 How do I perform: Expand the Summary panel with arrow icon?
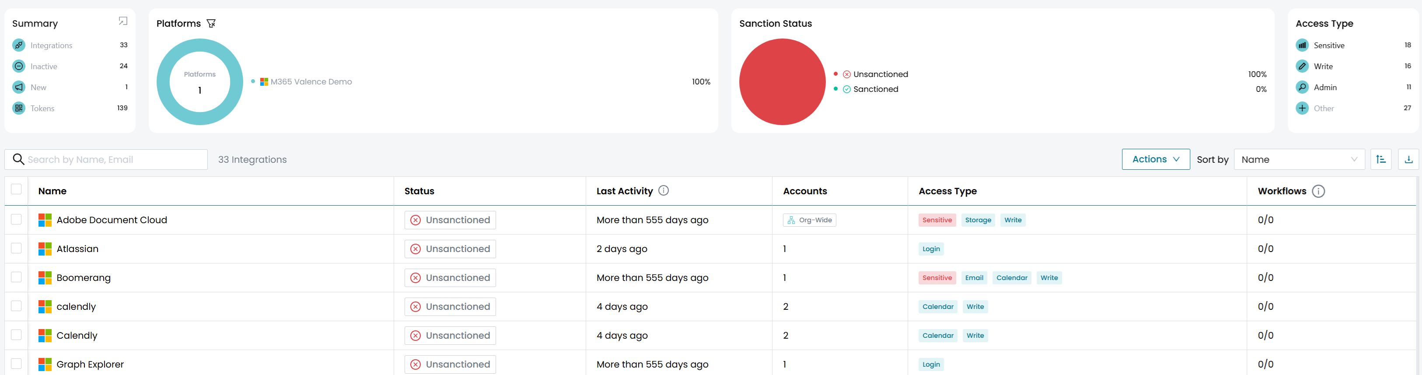(123, 21)
